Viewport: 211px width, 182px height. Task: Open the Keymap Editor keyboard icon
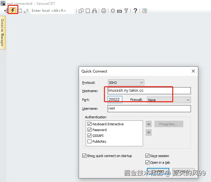click(120, 11)
